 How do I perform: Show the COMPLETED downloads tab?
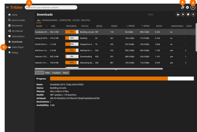click(65, 20)
